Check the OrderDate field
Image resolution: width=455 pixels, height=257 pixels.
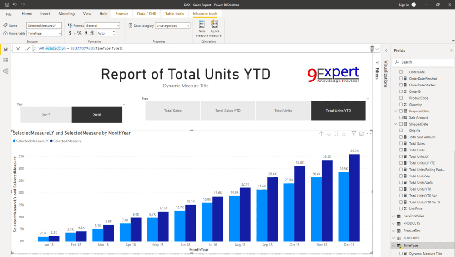point(401,72)
